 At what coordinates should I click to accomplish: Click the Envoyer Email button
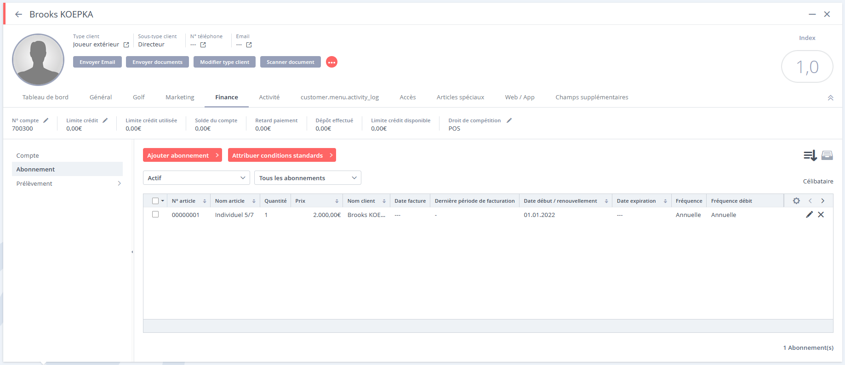point(97,62)
